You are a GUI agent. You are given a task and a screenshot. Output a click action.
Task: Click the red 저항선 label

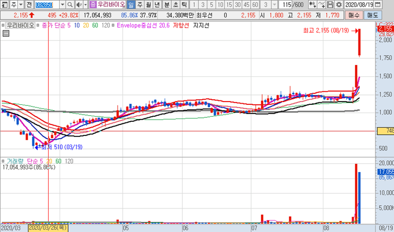[x=181, y=25]
